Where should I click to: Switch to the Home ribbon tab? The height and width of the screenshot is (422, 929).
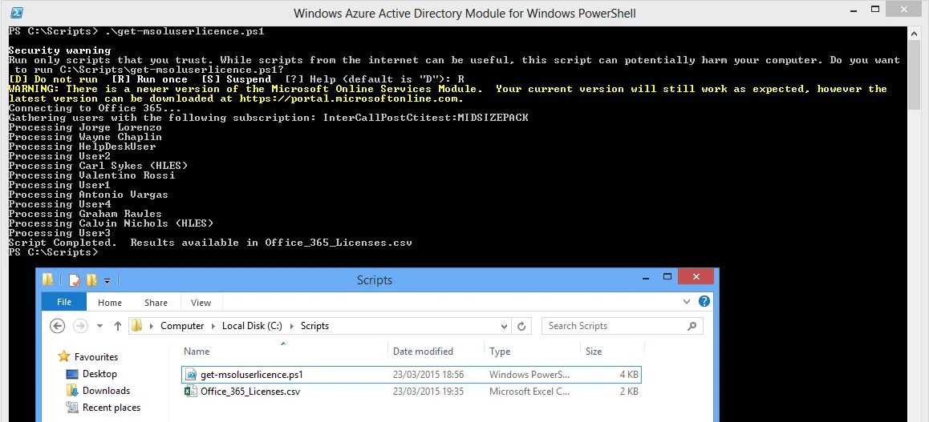(x=110, y=303)
